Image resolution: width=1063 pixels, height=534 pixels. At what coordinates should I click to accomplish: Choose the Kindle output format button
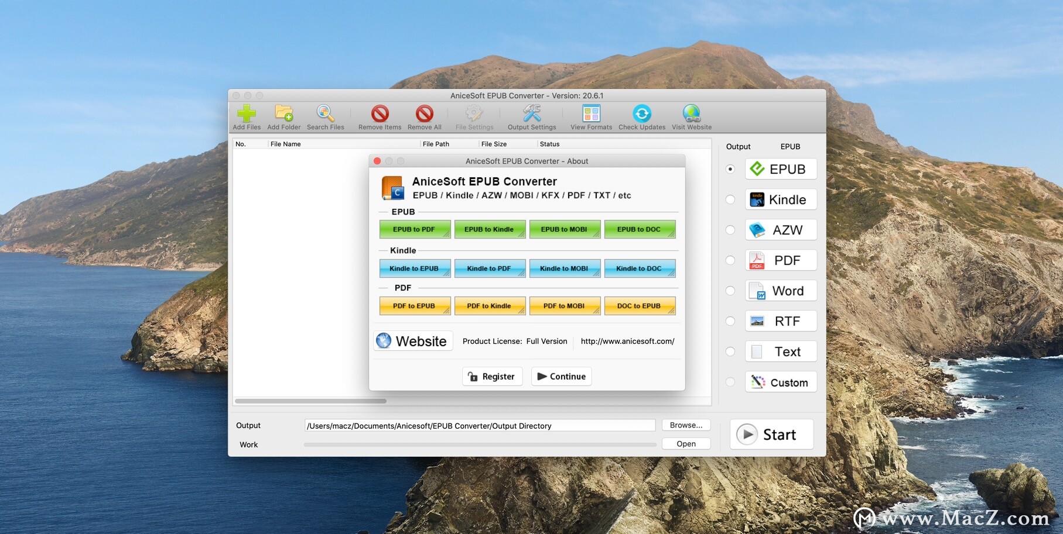[x=781, y=199]
